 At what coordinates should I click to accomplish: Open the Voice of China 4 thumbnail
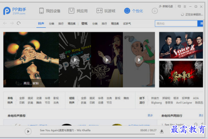point(181,45)
